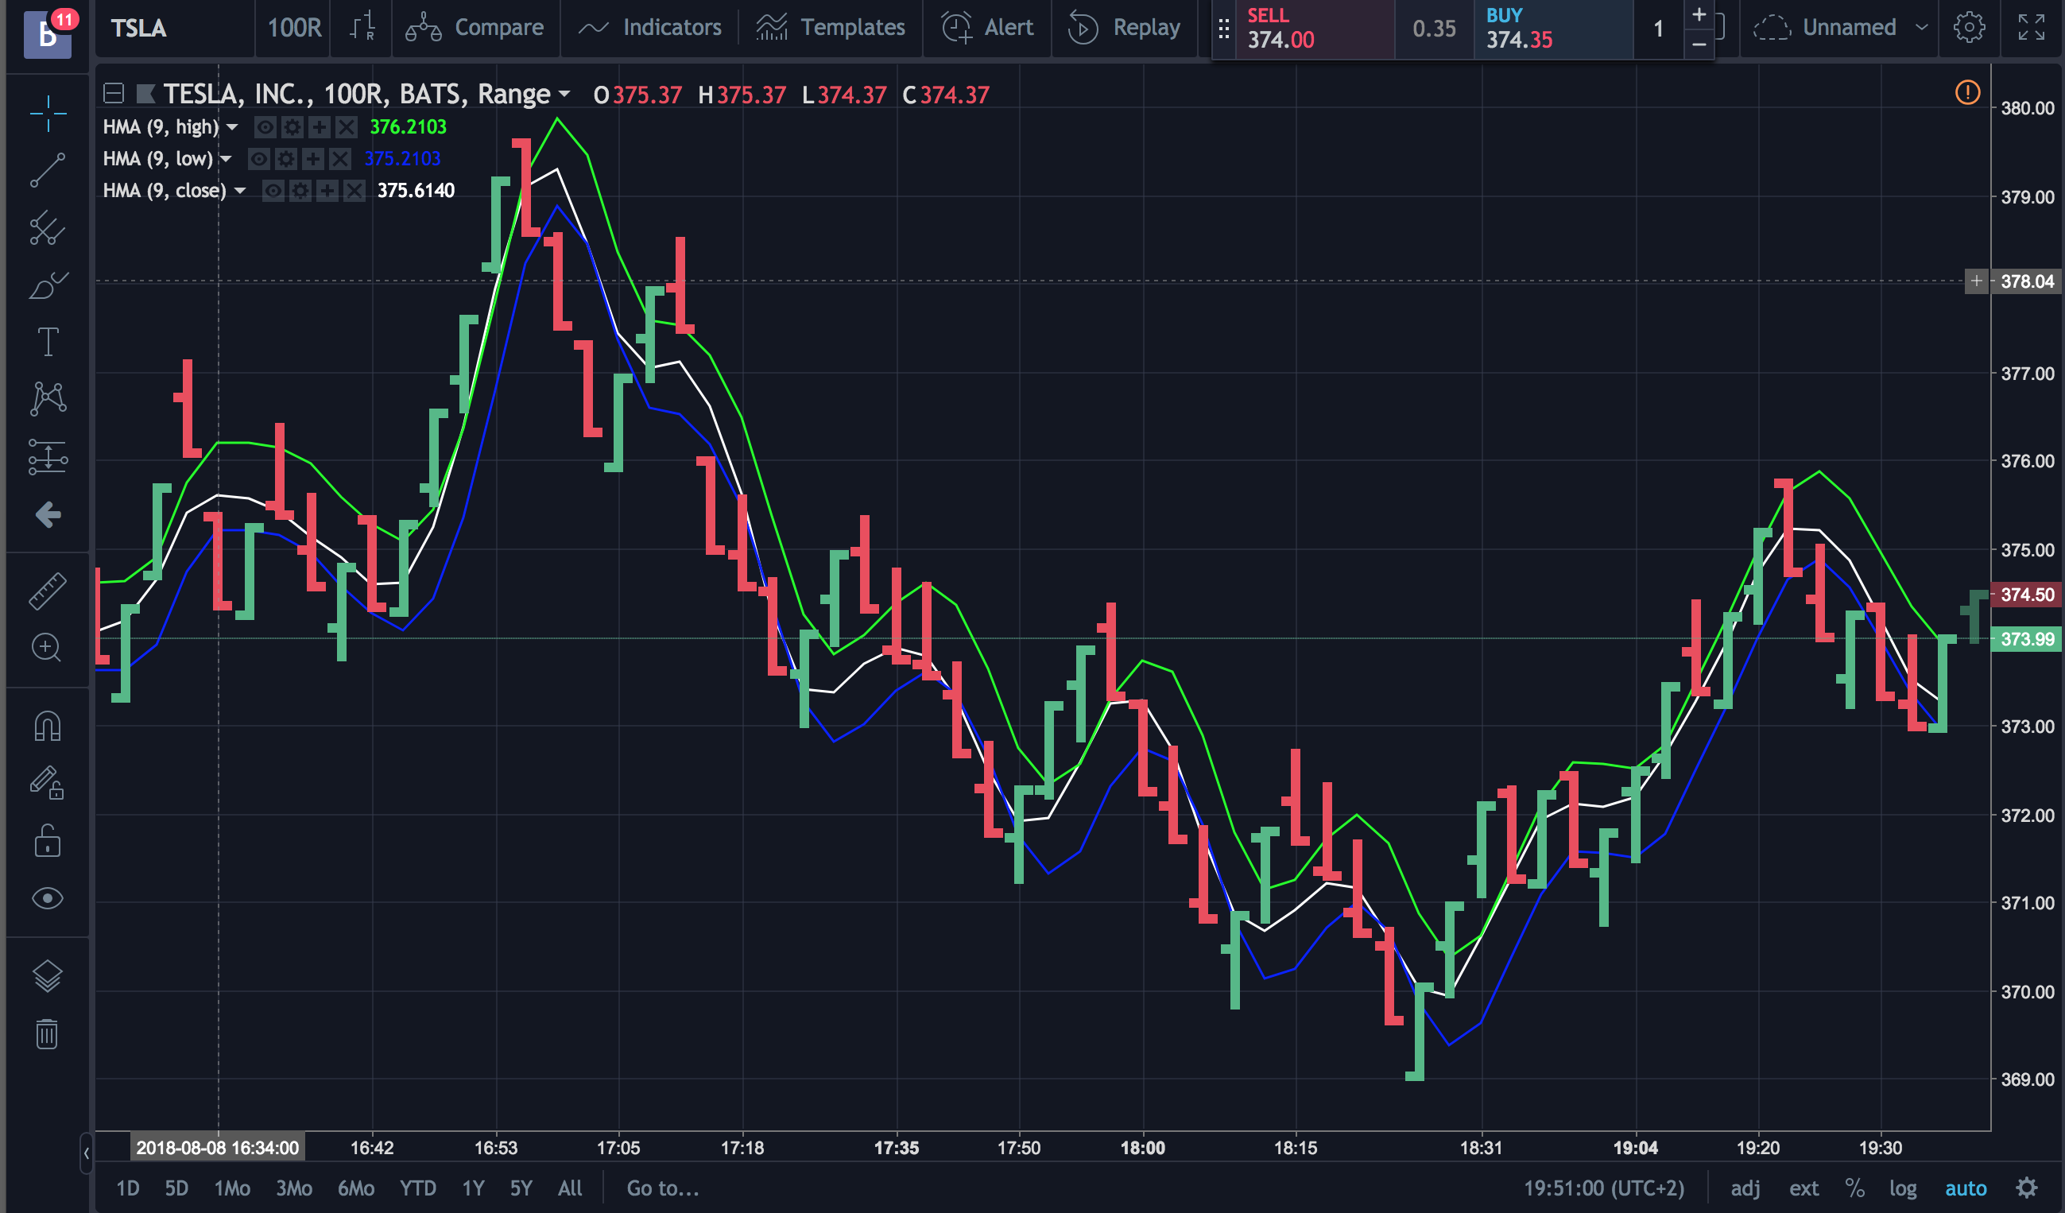Start bar Replay mode
The image size is (2065, 1213).
click(1125, 28)
